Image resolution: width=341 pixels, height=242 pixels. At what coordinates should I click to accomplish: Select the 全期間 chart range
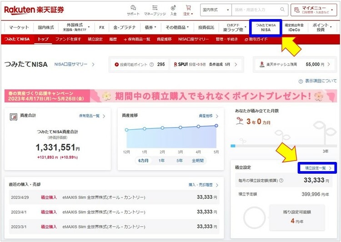click(x=198, y=161)
